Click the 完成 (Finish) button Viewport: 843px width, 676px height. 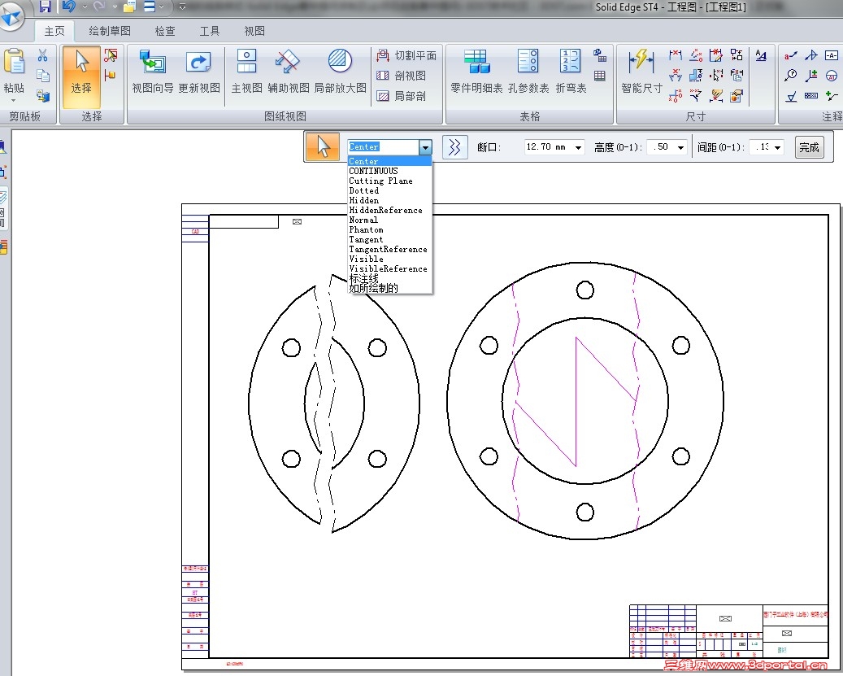pyautogui.click(x=809, y=147)
